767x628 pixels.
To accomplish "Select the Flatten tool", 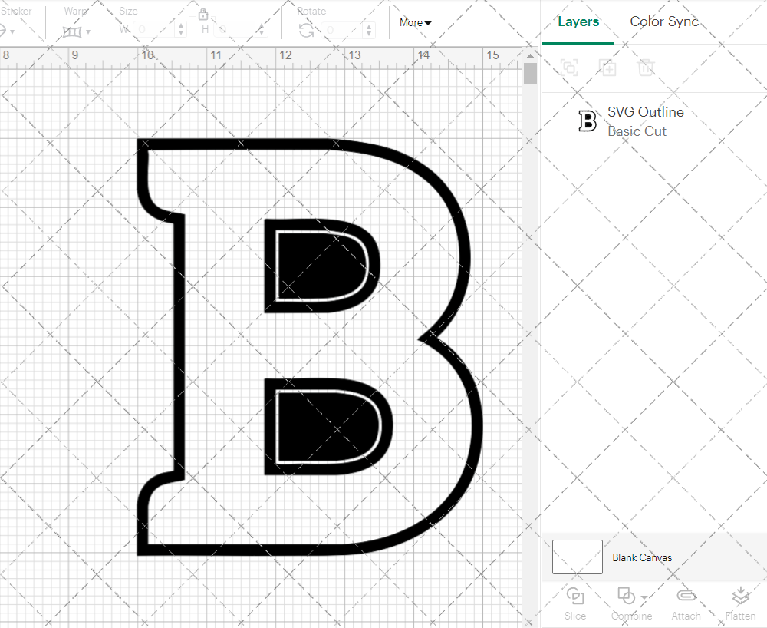I will point(740,603).
